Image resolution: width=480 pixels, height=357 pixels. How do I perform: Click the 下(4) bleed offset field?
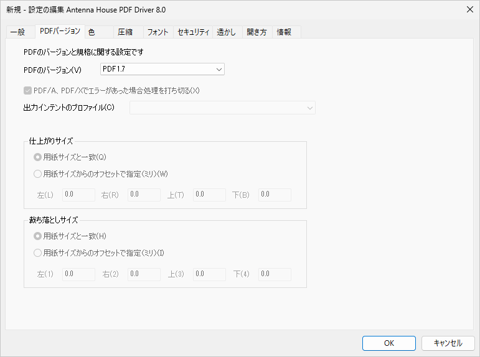coord(275,274)
